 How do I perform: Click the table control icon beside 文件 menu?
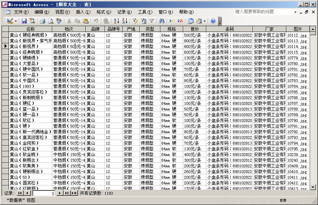click(x=8, y=12)
